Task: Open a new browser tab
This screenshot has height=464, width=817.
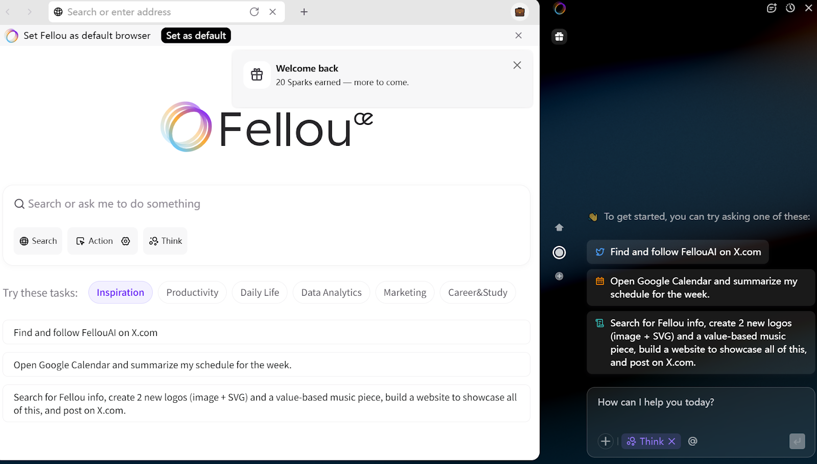Action: (304, 12)
